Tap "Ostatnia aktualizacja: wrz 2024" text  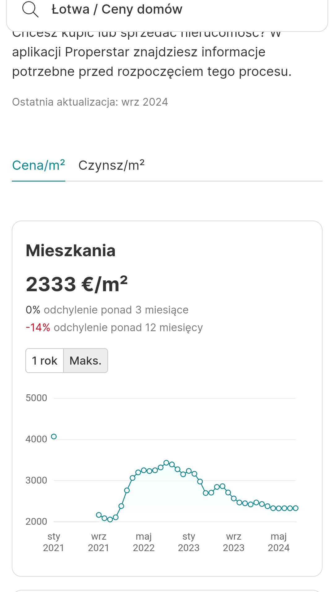90,102
